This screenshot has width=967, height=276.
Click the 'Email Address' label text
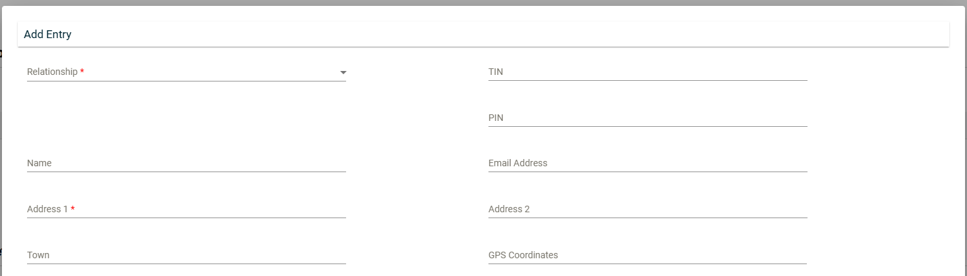point(517,163)
